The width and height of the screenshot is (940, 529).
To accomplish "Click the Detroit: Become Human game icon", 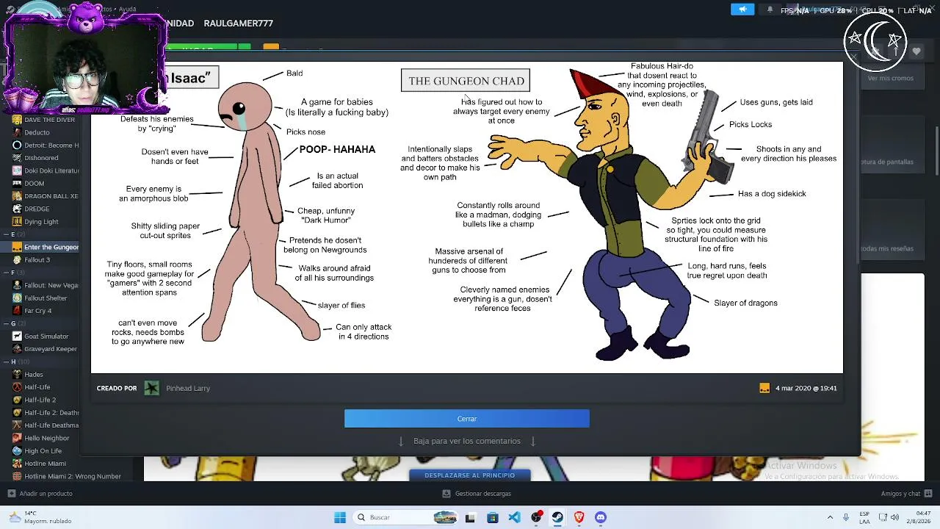I will pyautogui.click(x=17, y=145).
